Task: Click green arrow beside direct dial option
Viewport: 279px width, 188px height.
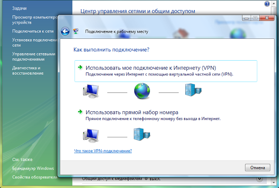Action: pos(80,112)
